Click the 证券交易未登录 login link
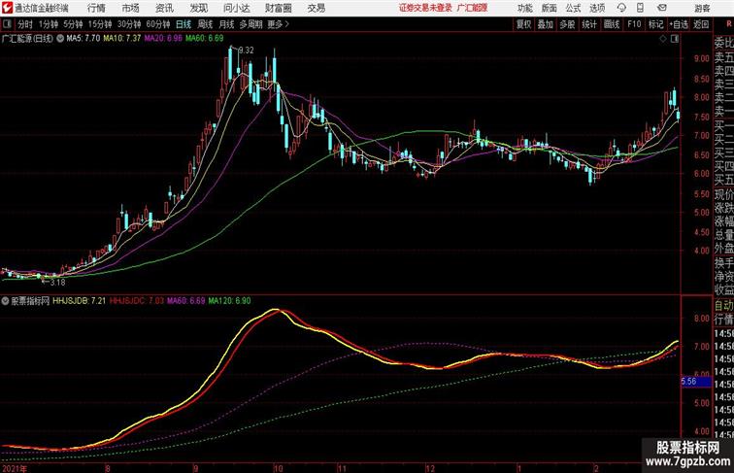 coord(425,8)
